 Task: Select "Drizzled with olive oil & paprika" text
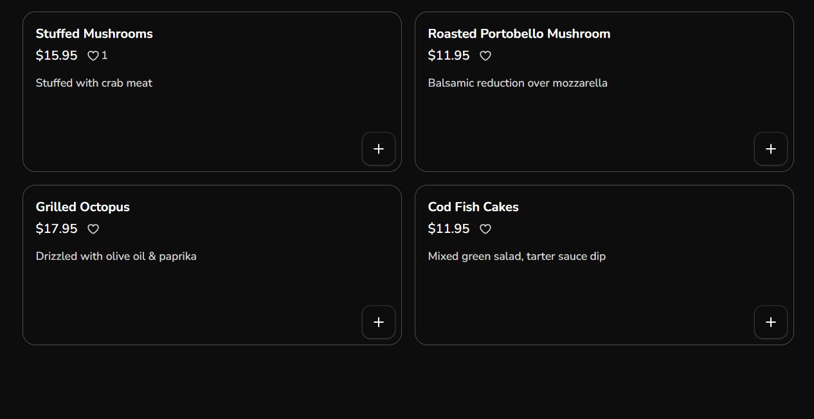click(x=116, y=256)
